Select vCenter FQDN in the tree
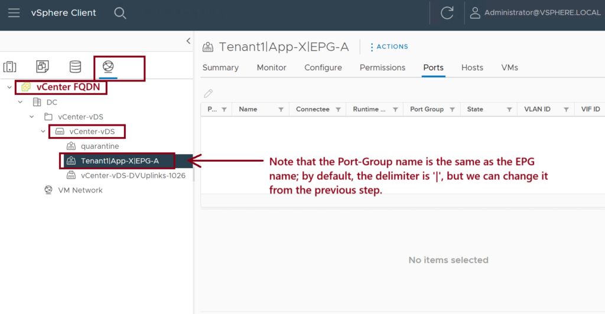605x314 pixels. (x=69, y=87)
